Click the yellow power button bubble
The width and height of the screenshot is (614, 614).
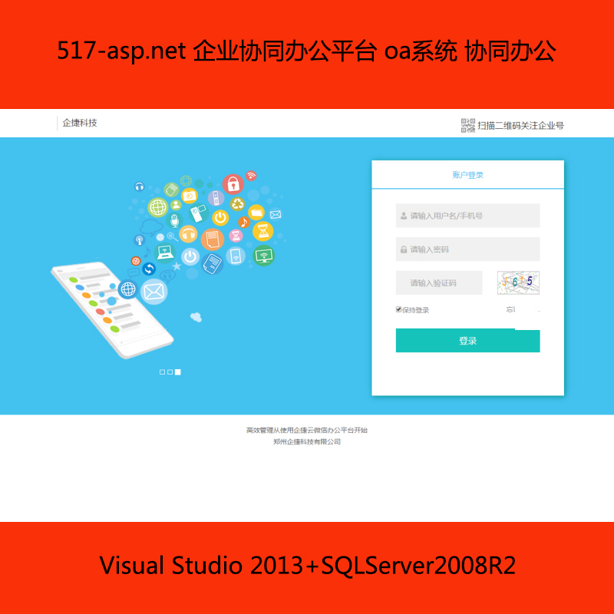(220, 218)
